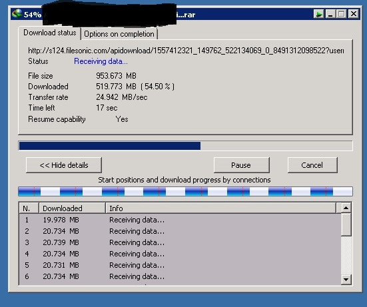Viewport: 367px width, 307px height.
Task: Click the time left value 17 sec
Action: 107,108
